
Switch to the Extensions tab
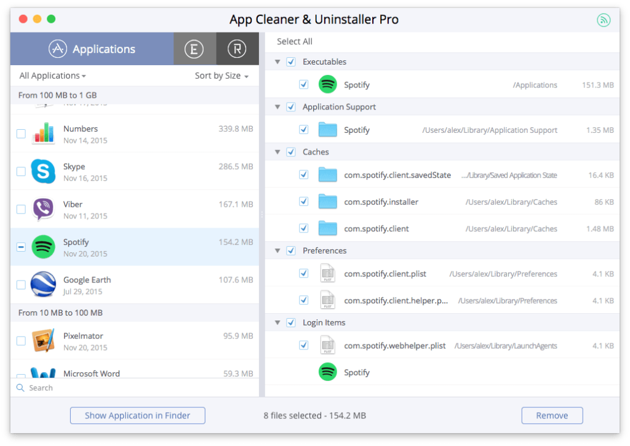coord(194,49)
